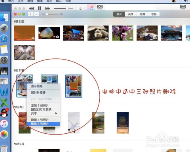Choose 隐藏 3 张照片 menu item
Viewport: 190px width, 152px height.
point(43,120)
